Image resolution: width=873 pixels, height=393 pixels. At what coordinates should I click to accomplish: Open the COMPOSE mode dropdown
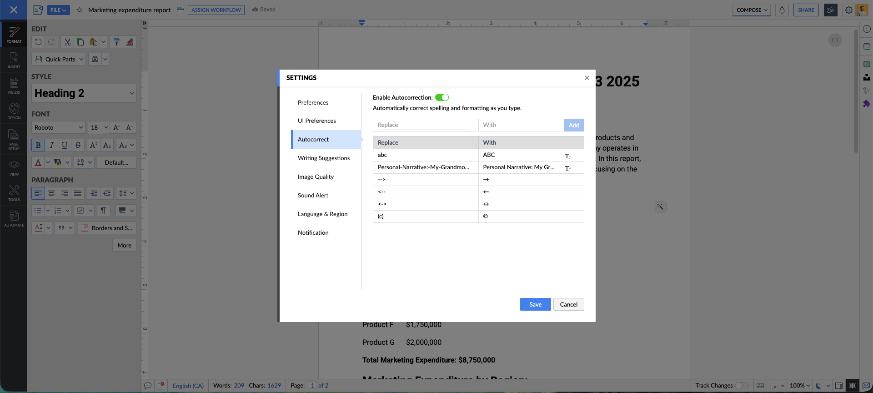point(751,10)
